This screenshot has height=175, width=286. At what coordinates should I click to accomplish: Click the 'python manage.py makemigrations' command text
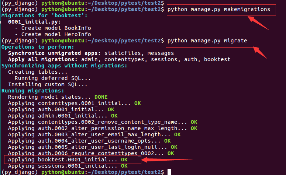pyautogui.click(x=218, y=10)
